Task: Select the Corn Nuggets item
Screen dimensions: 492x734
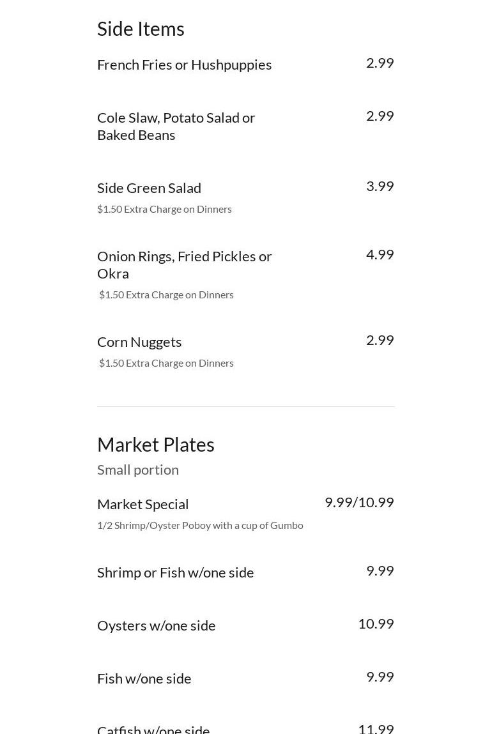Action: coord(139,342)
